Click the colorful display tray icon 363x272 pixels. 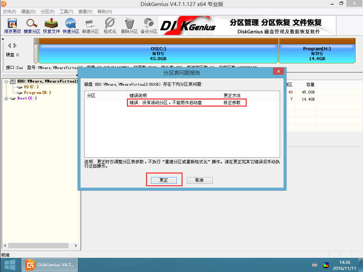coord(326,265)
